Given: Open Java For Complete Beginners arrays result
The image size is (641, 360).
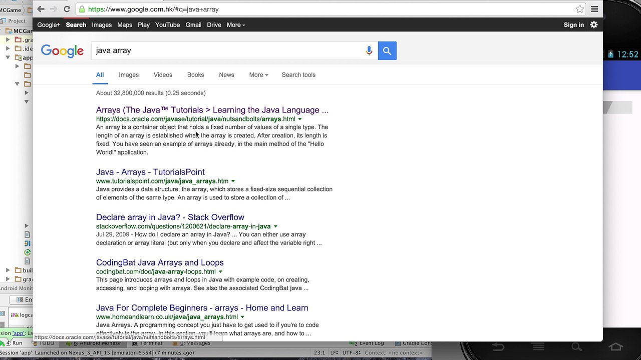Looking at the screenshot, I should (202, 308).
